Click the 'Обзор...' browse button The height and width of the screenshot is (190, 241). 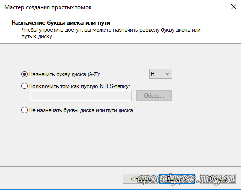click(154, 96)
